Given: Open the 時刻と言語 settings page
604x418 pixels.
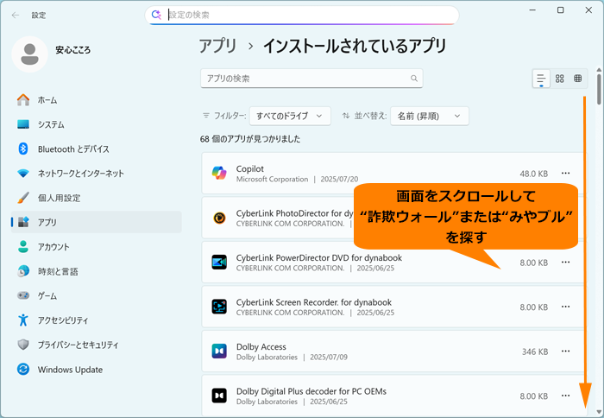Looking at the screenshot, I should coord(97,271).
